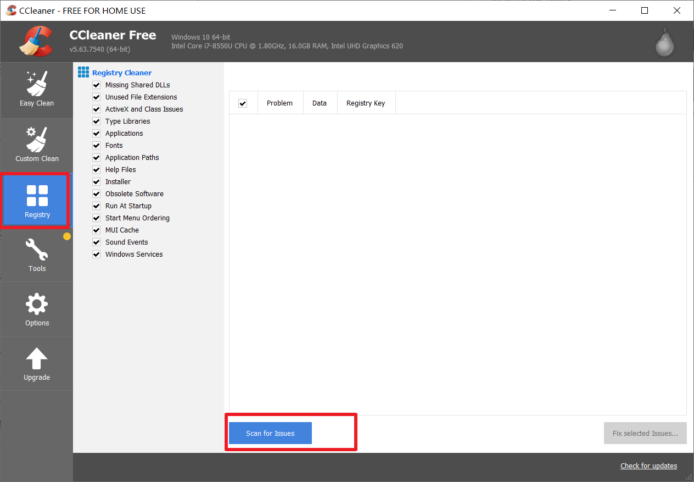Click the Registry Cleaner heading
Screen dimensions: 694x482
coord(122,73)
